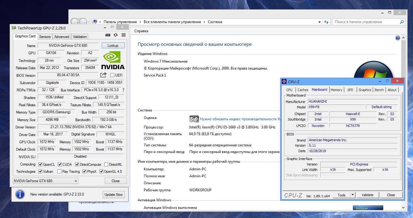Switch to GPU-Z Validation tab
This screenshot has width=413, height=218.
[x=80, y=37]
